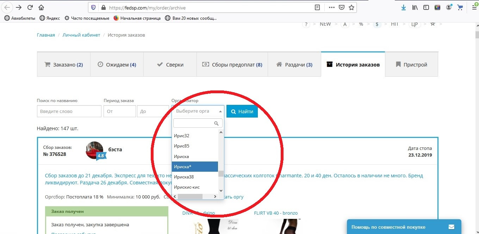Viewport: 479px width, 234px height.
Task: Open the Firefox downloads arrow icon
Action: tap(404, 7)
